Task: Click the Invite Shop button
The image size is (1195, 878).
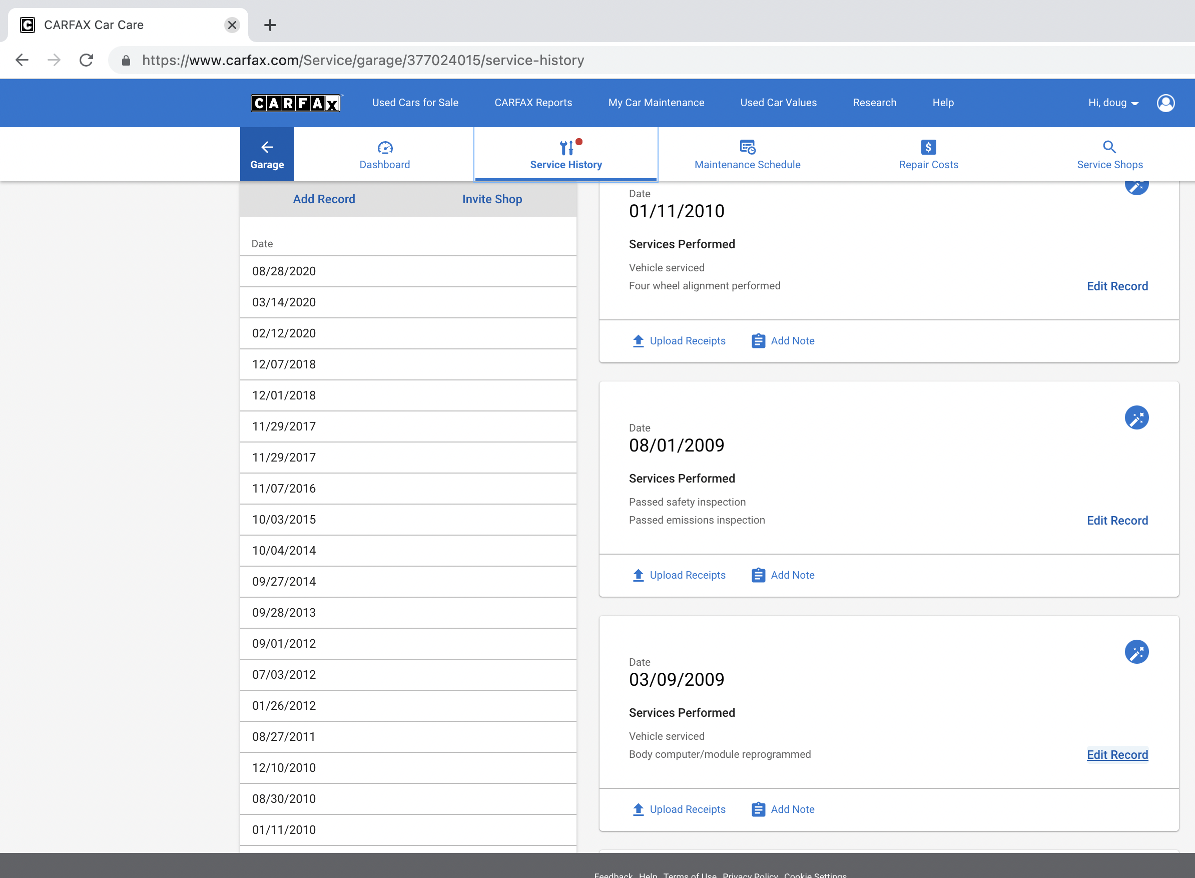Action: (x=492, y=199)
